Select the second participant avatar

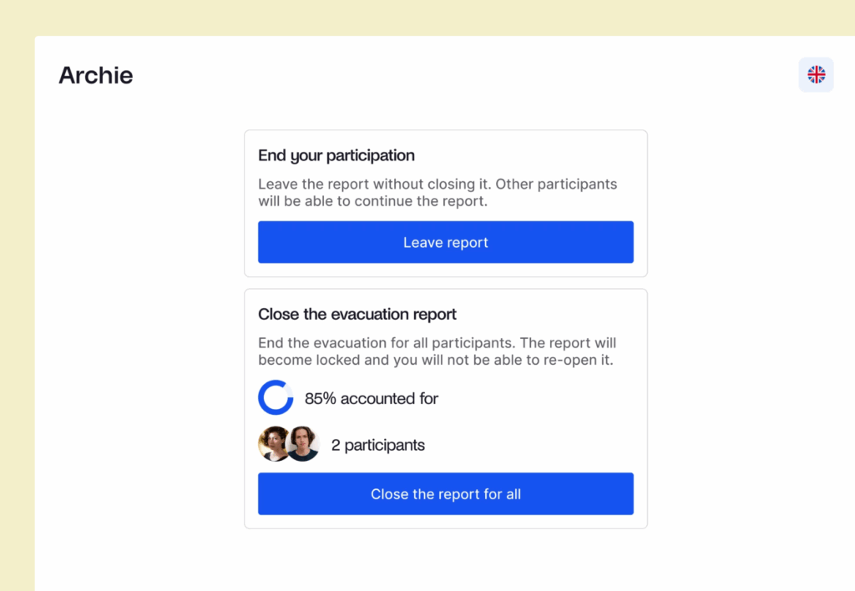click(304, 444)
